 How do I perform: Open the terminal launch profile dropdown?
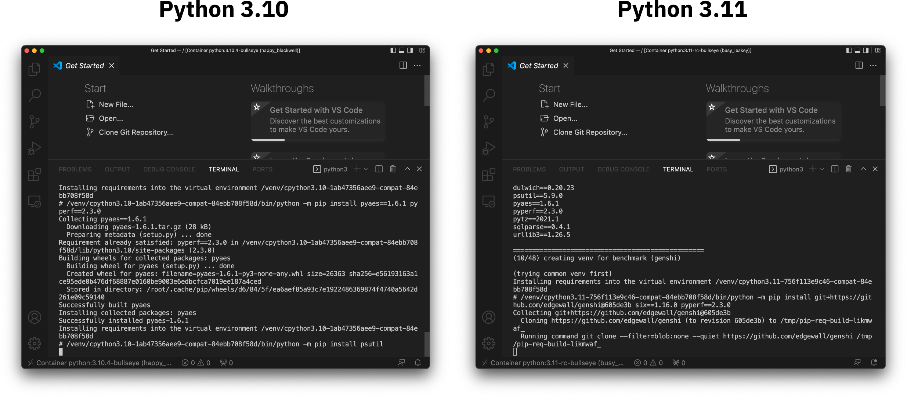[366, 169]
